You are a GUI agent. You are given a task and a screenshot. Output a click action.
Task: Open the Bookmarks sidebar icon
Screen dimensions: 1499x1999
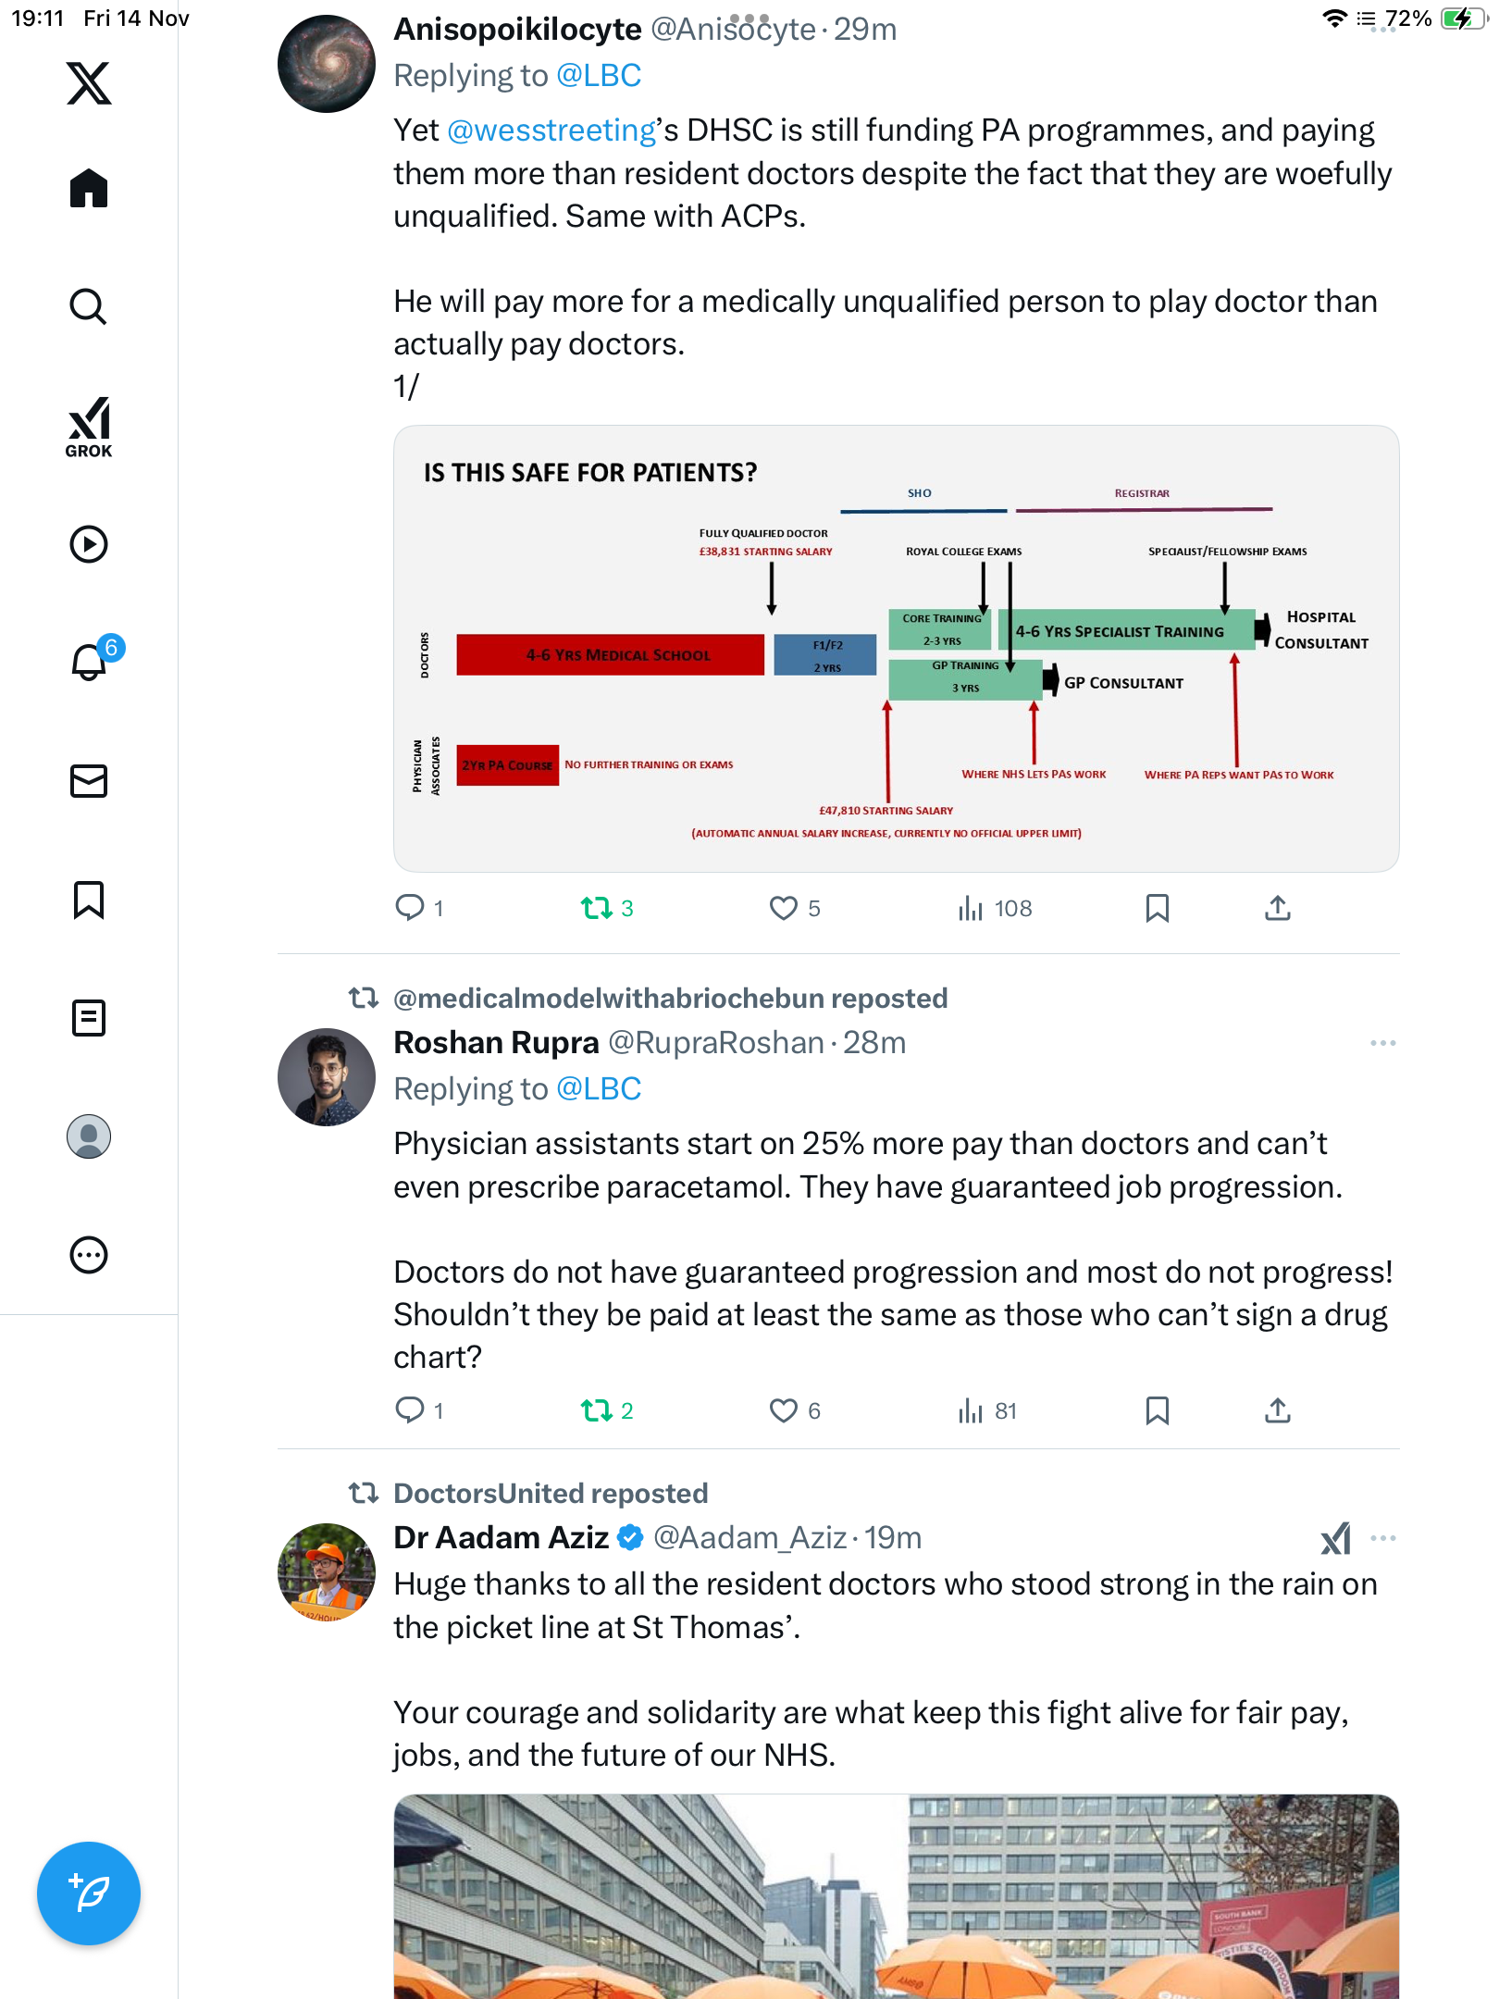(x=89, y=900)
